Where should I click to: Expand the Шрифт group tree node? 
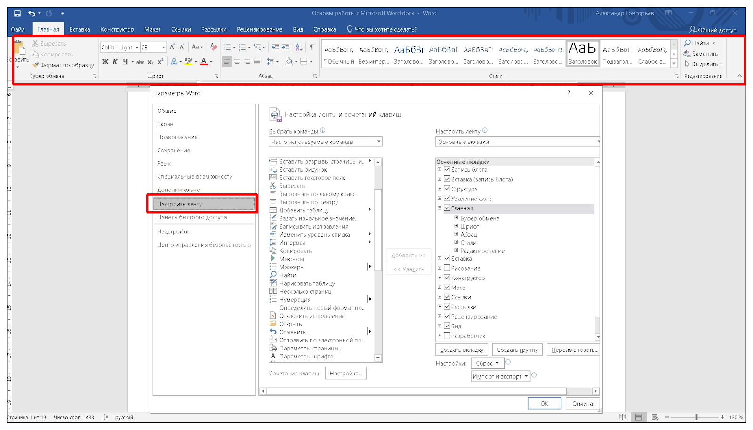[456, 226]
